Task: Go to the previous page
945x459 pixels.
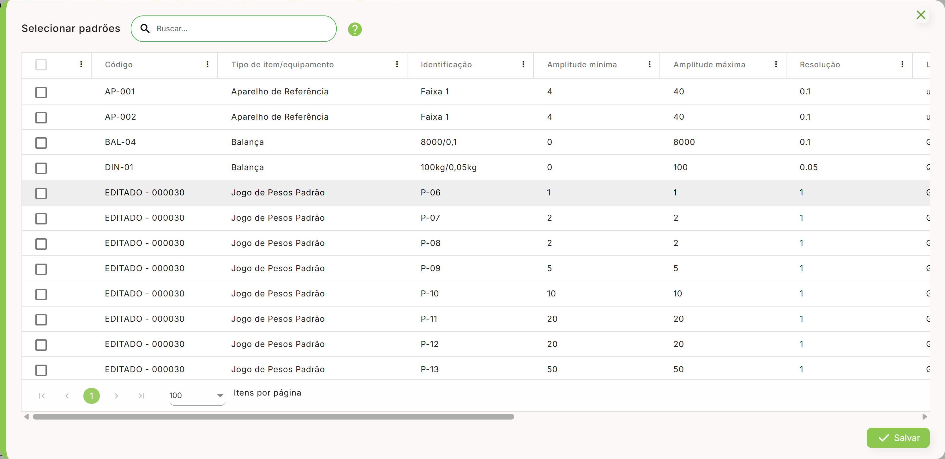Action: point(67,396)
